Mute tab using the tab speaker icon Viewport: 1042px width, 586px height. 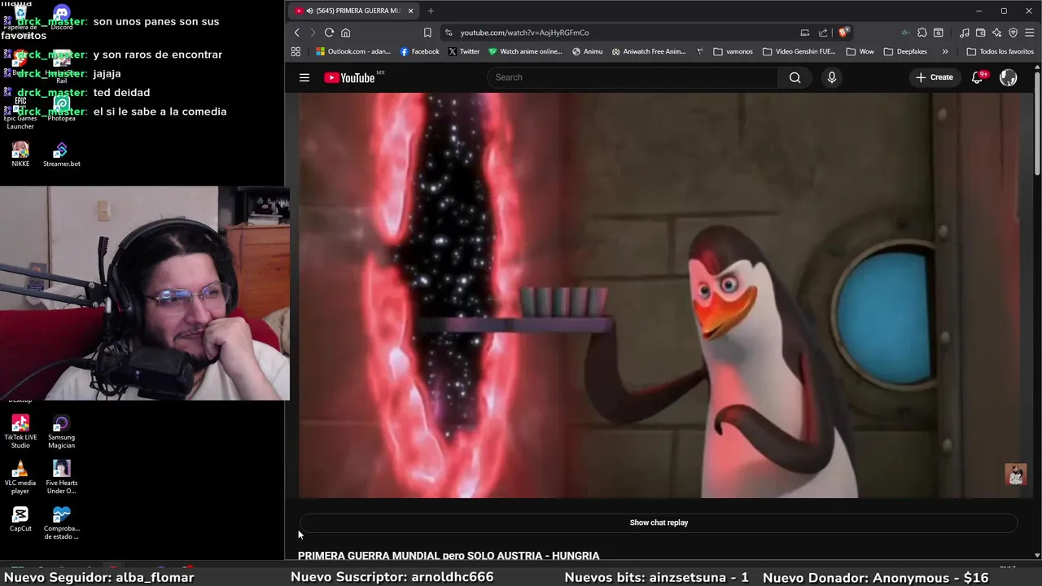tap(310, 11)
